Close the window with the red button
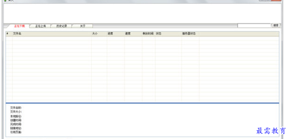This screenshot has height=139, width=288. (276, 1)
